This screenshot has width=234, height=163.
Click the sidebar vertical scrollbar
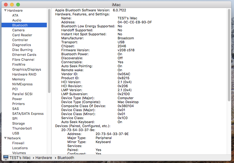coord(49,51)
